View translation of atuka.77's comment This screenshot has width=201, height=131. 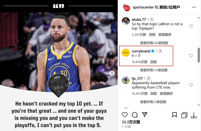165,35
